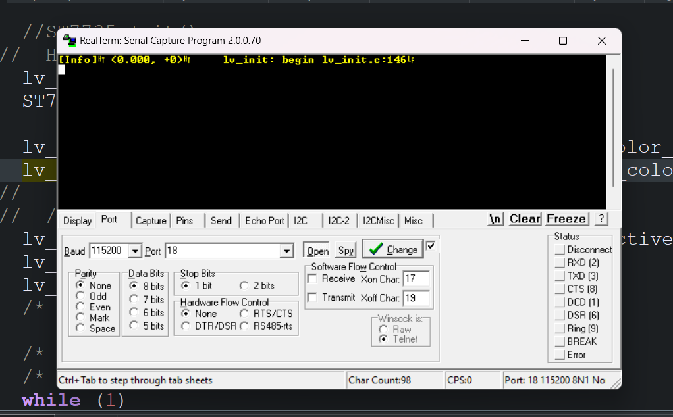Open help with the ? button

(601, 219)
